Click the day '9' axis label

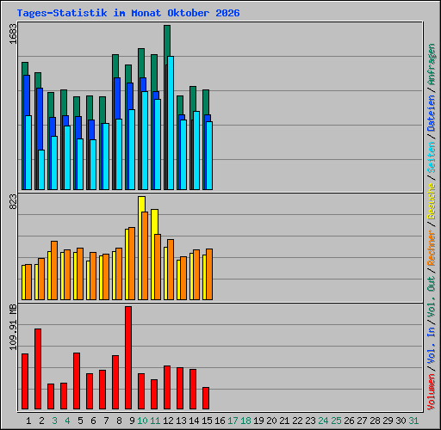click(132, 421)
